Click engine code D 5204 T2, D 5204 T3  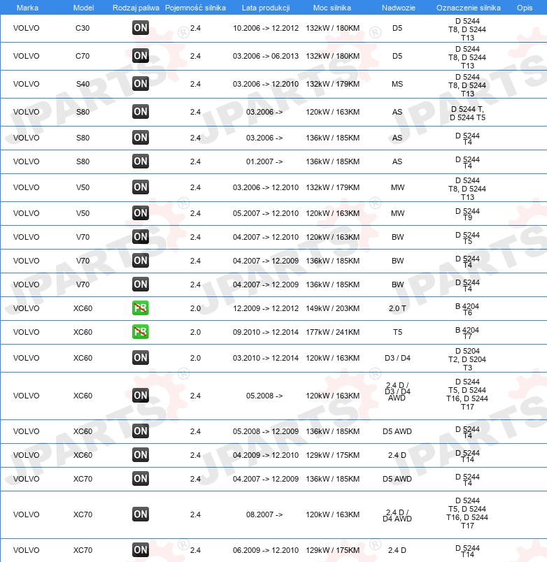pyautogui.click(x=467, y=359)
